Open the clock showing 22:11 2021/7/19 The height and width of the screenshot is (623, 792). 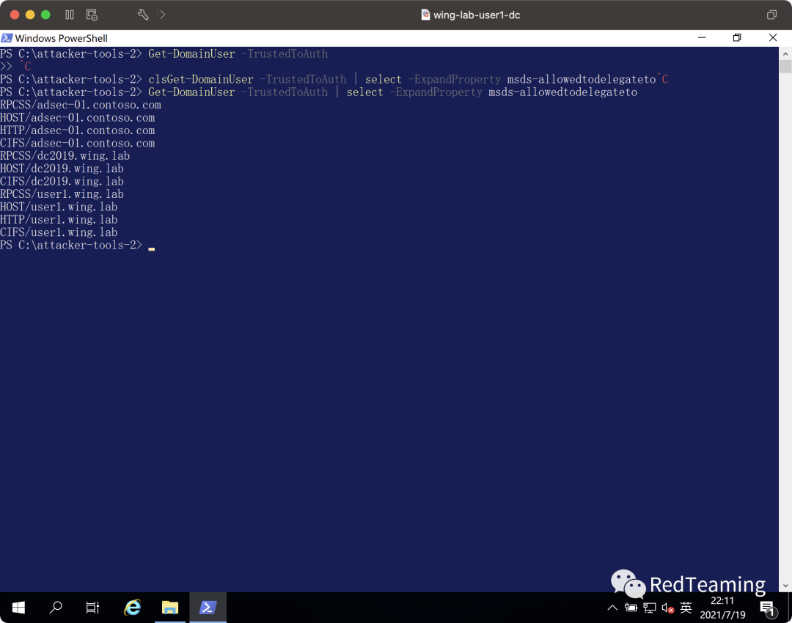722,608
